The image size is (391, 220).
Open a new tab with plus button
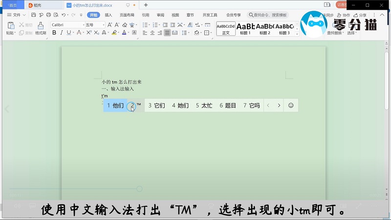pyautogui.click(x=146, y=5)
